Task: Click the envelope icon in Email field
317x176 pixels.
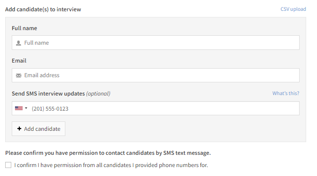Action: coord(18,75)
